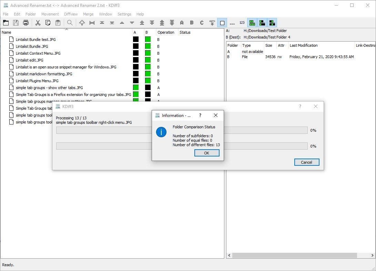This screenshot has width=376, height=271.
Task: Sort by the Name column header
Action: (66, 32)
